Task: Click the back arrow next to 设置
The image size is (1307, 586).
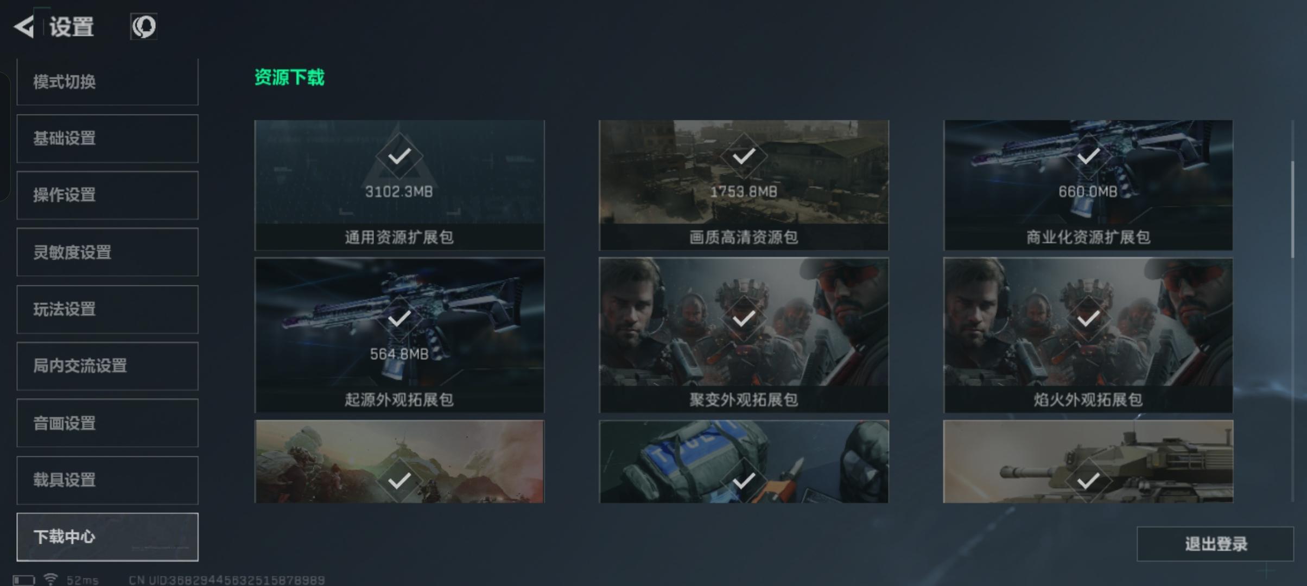Action: 24,27
